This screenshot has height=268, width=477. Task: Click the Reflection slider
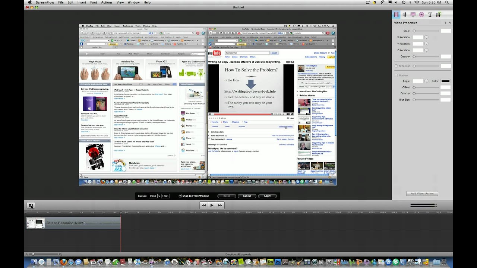pos(425,66)
